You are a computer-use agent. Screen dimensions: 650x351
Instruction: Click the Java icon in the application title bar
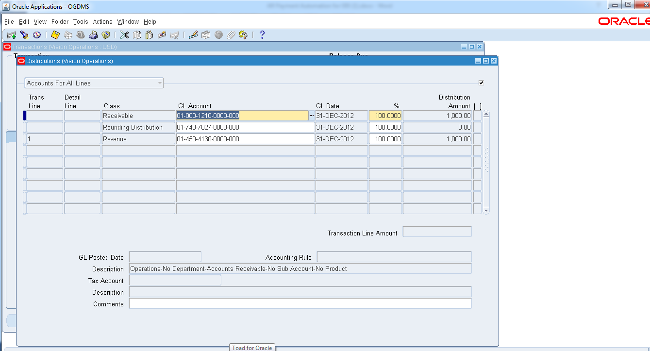click(6, 7)
